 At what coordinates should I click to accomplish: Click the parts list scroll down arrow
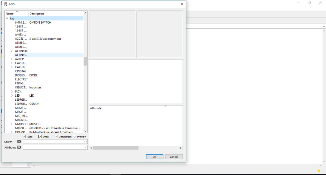pyautogui.click(x=85, y=131)
